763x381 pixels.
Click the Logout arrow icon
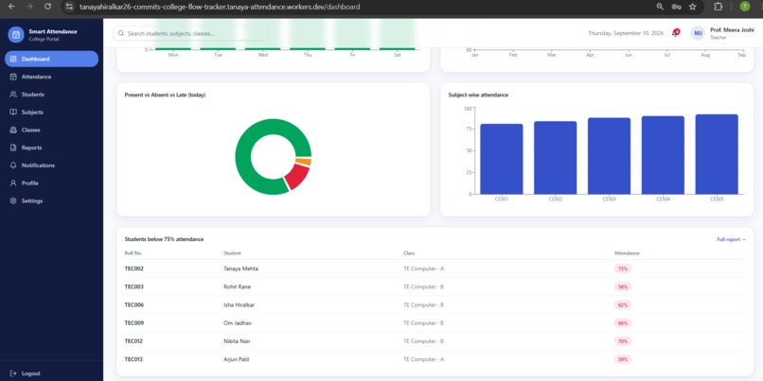(13, 373)
